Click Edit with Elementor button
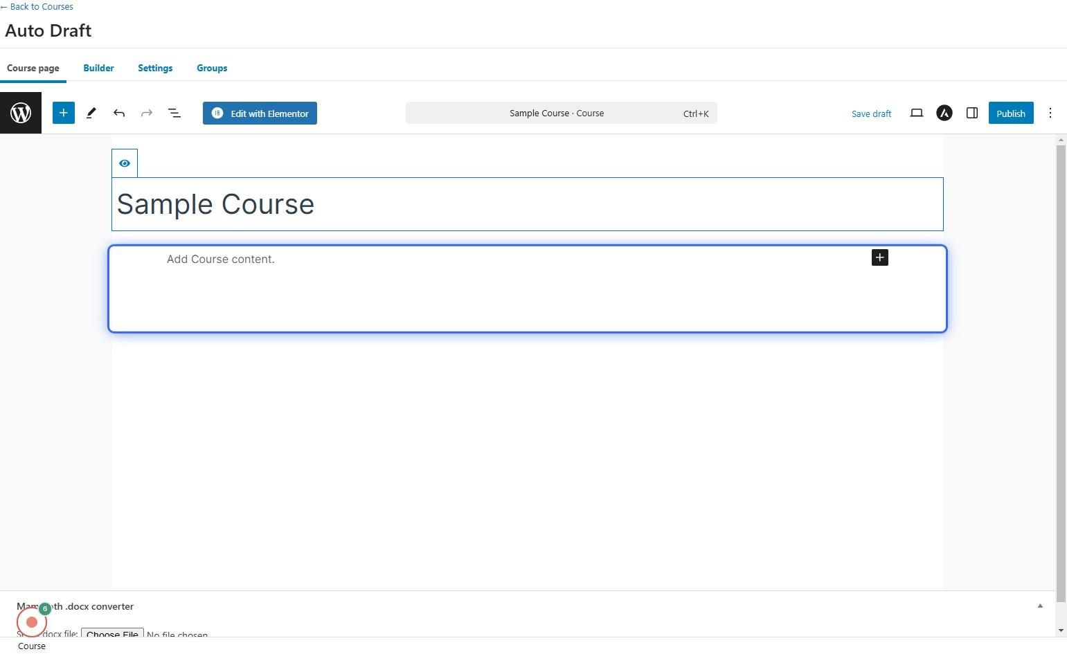 tap(260, 113)
